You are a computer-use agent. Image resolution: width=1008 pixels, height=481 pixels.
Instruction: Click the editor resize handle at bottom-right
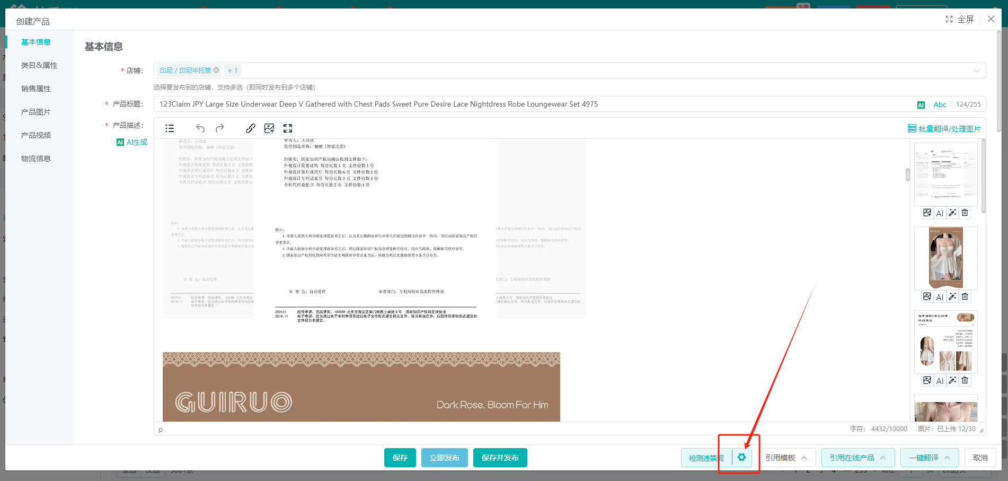[x=982, y=430]
